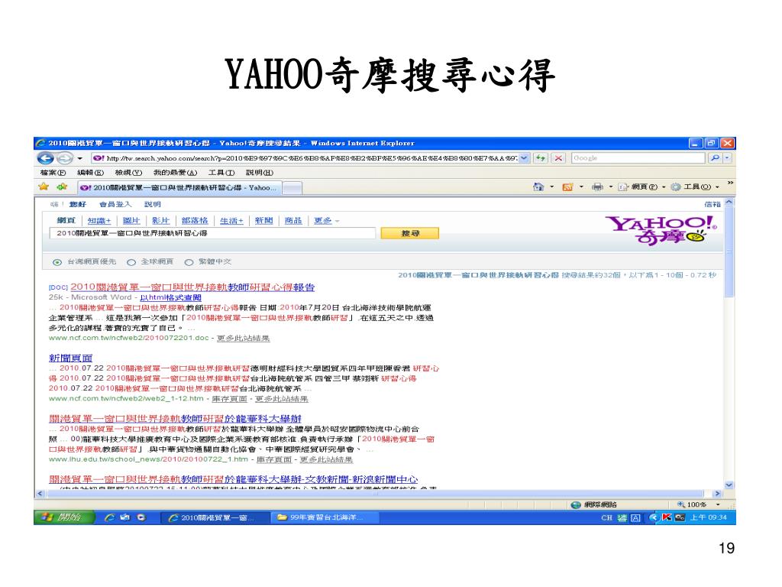This screenshot has height=587, width=782.
Task: Focus the Google search box in toolbar
Action: click(x=638, y=157)
